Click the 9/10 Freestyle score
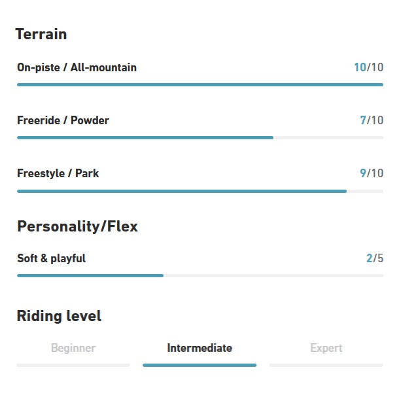Viewport: 416px width, 393px height. [372, 173]
